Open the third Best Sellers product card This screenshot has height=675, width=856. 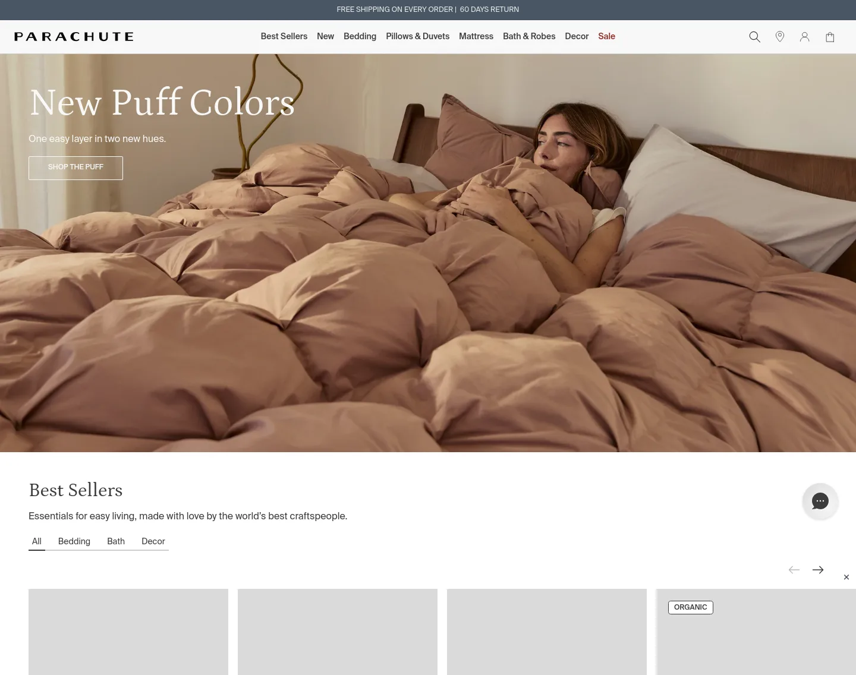(x=547, y=632)
